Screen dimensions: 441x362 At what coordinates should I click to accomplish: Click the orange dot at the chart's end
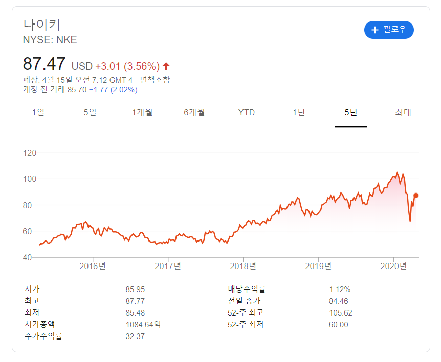click(x=416, y=195)
